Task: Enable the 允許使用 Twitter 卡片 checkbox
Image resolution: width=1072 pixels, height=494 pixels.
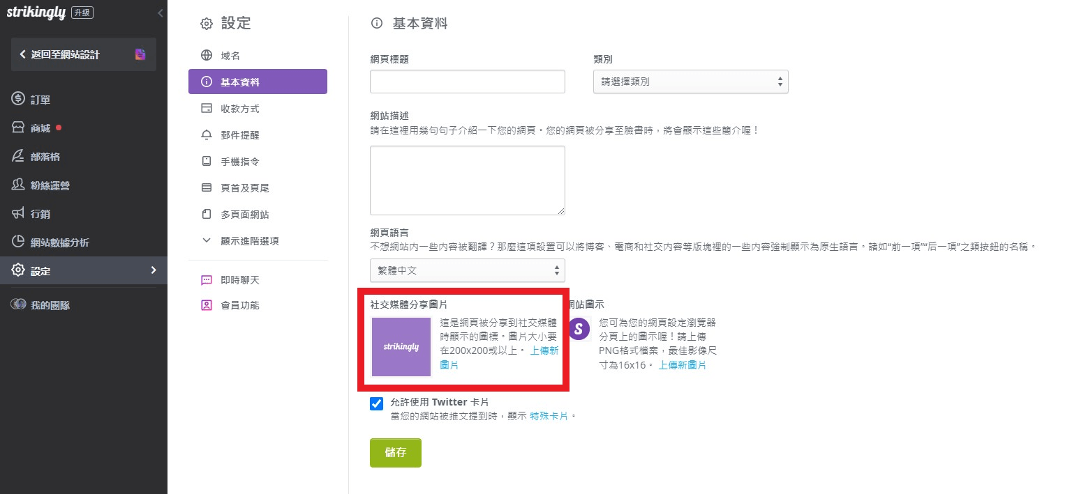Action: pyautogui.click(x=376, y=403)
